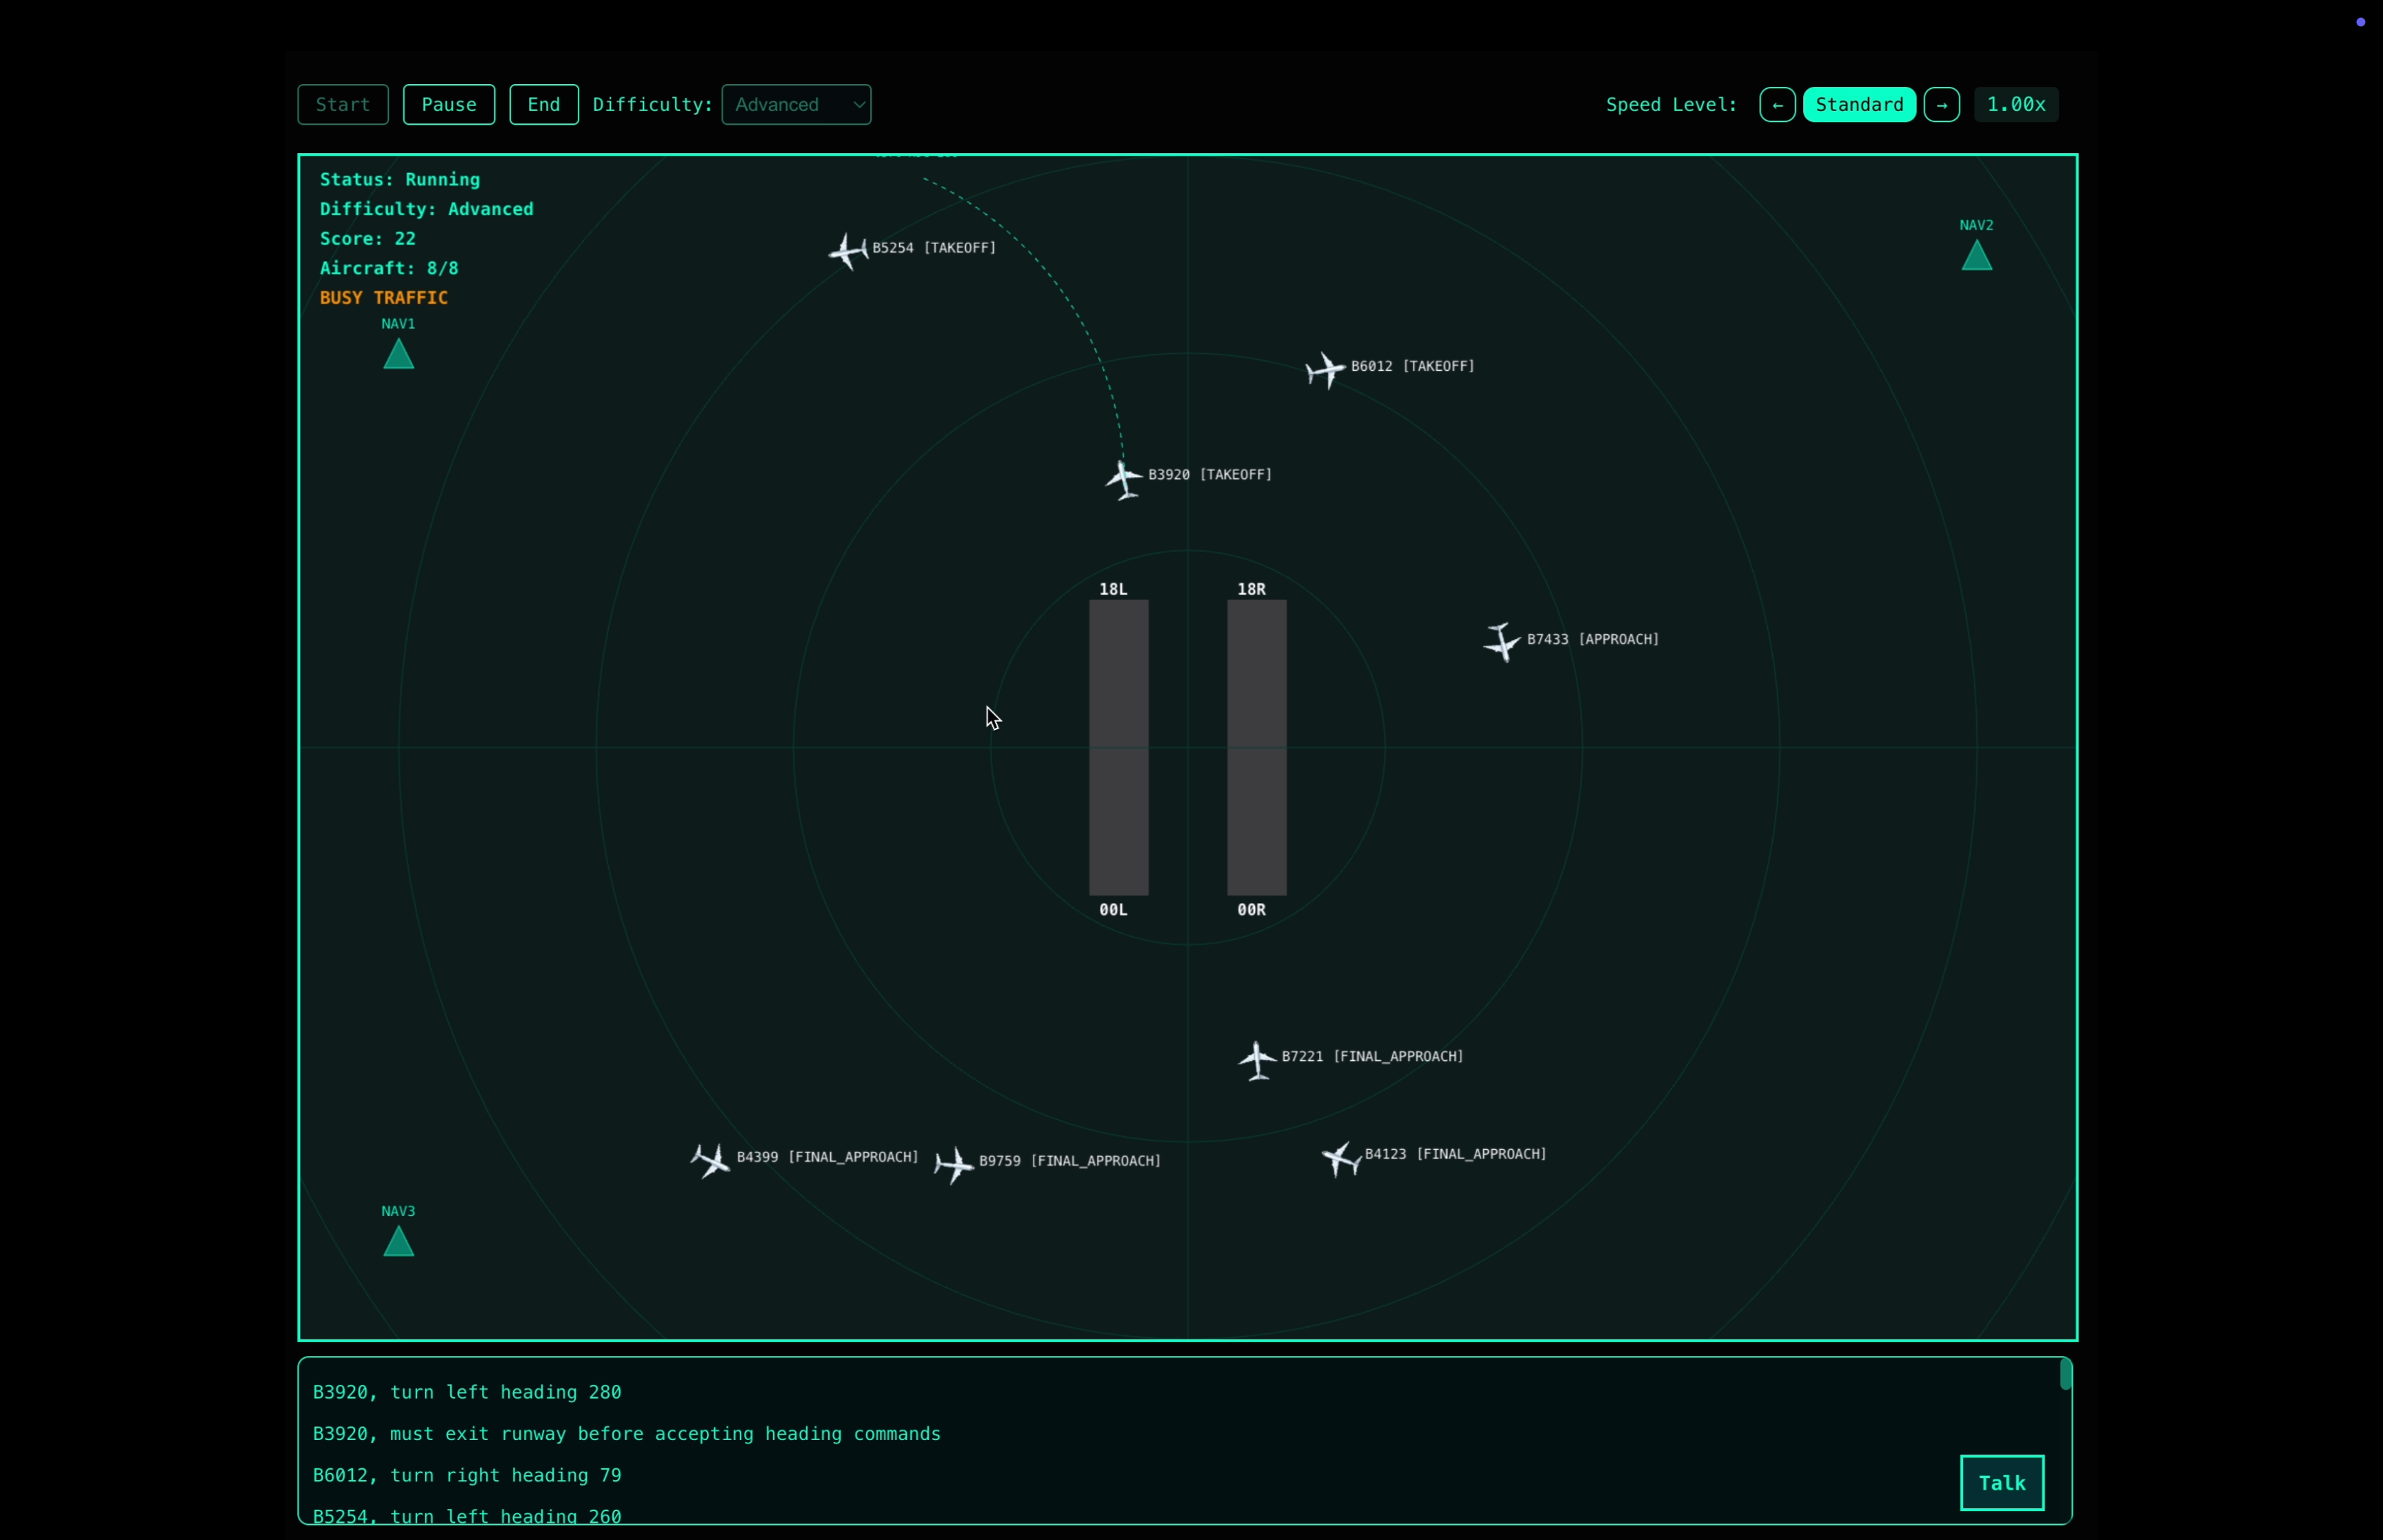Viewport: 2383px width, 1540px height.
Task: Select aircraft B4399 plane icon
Action: 711,1160
